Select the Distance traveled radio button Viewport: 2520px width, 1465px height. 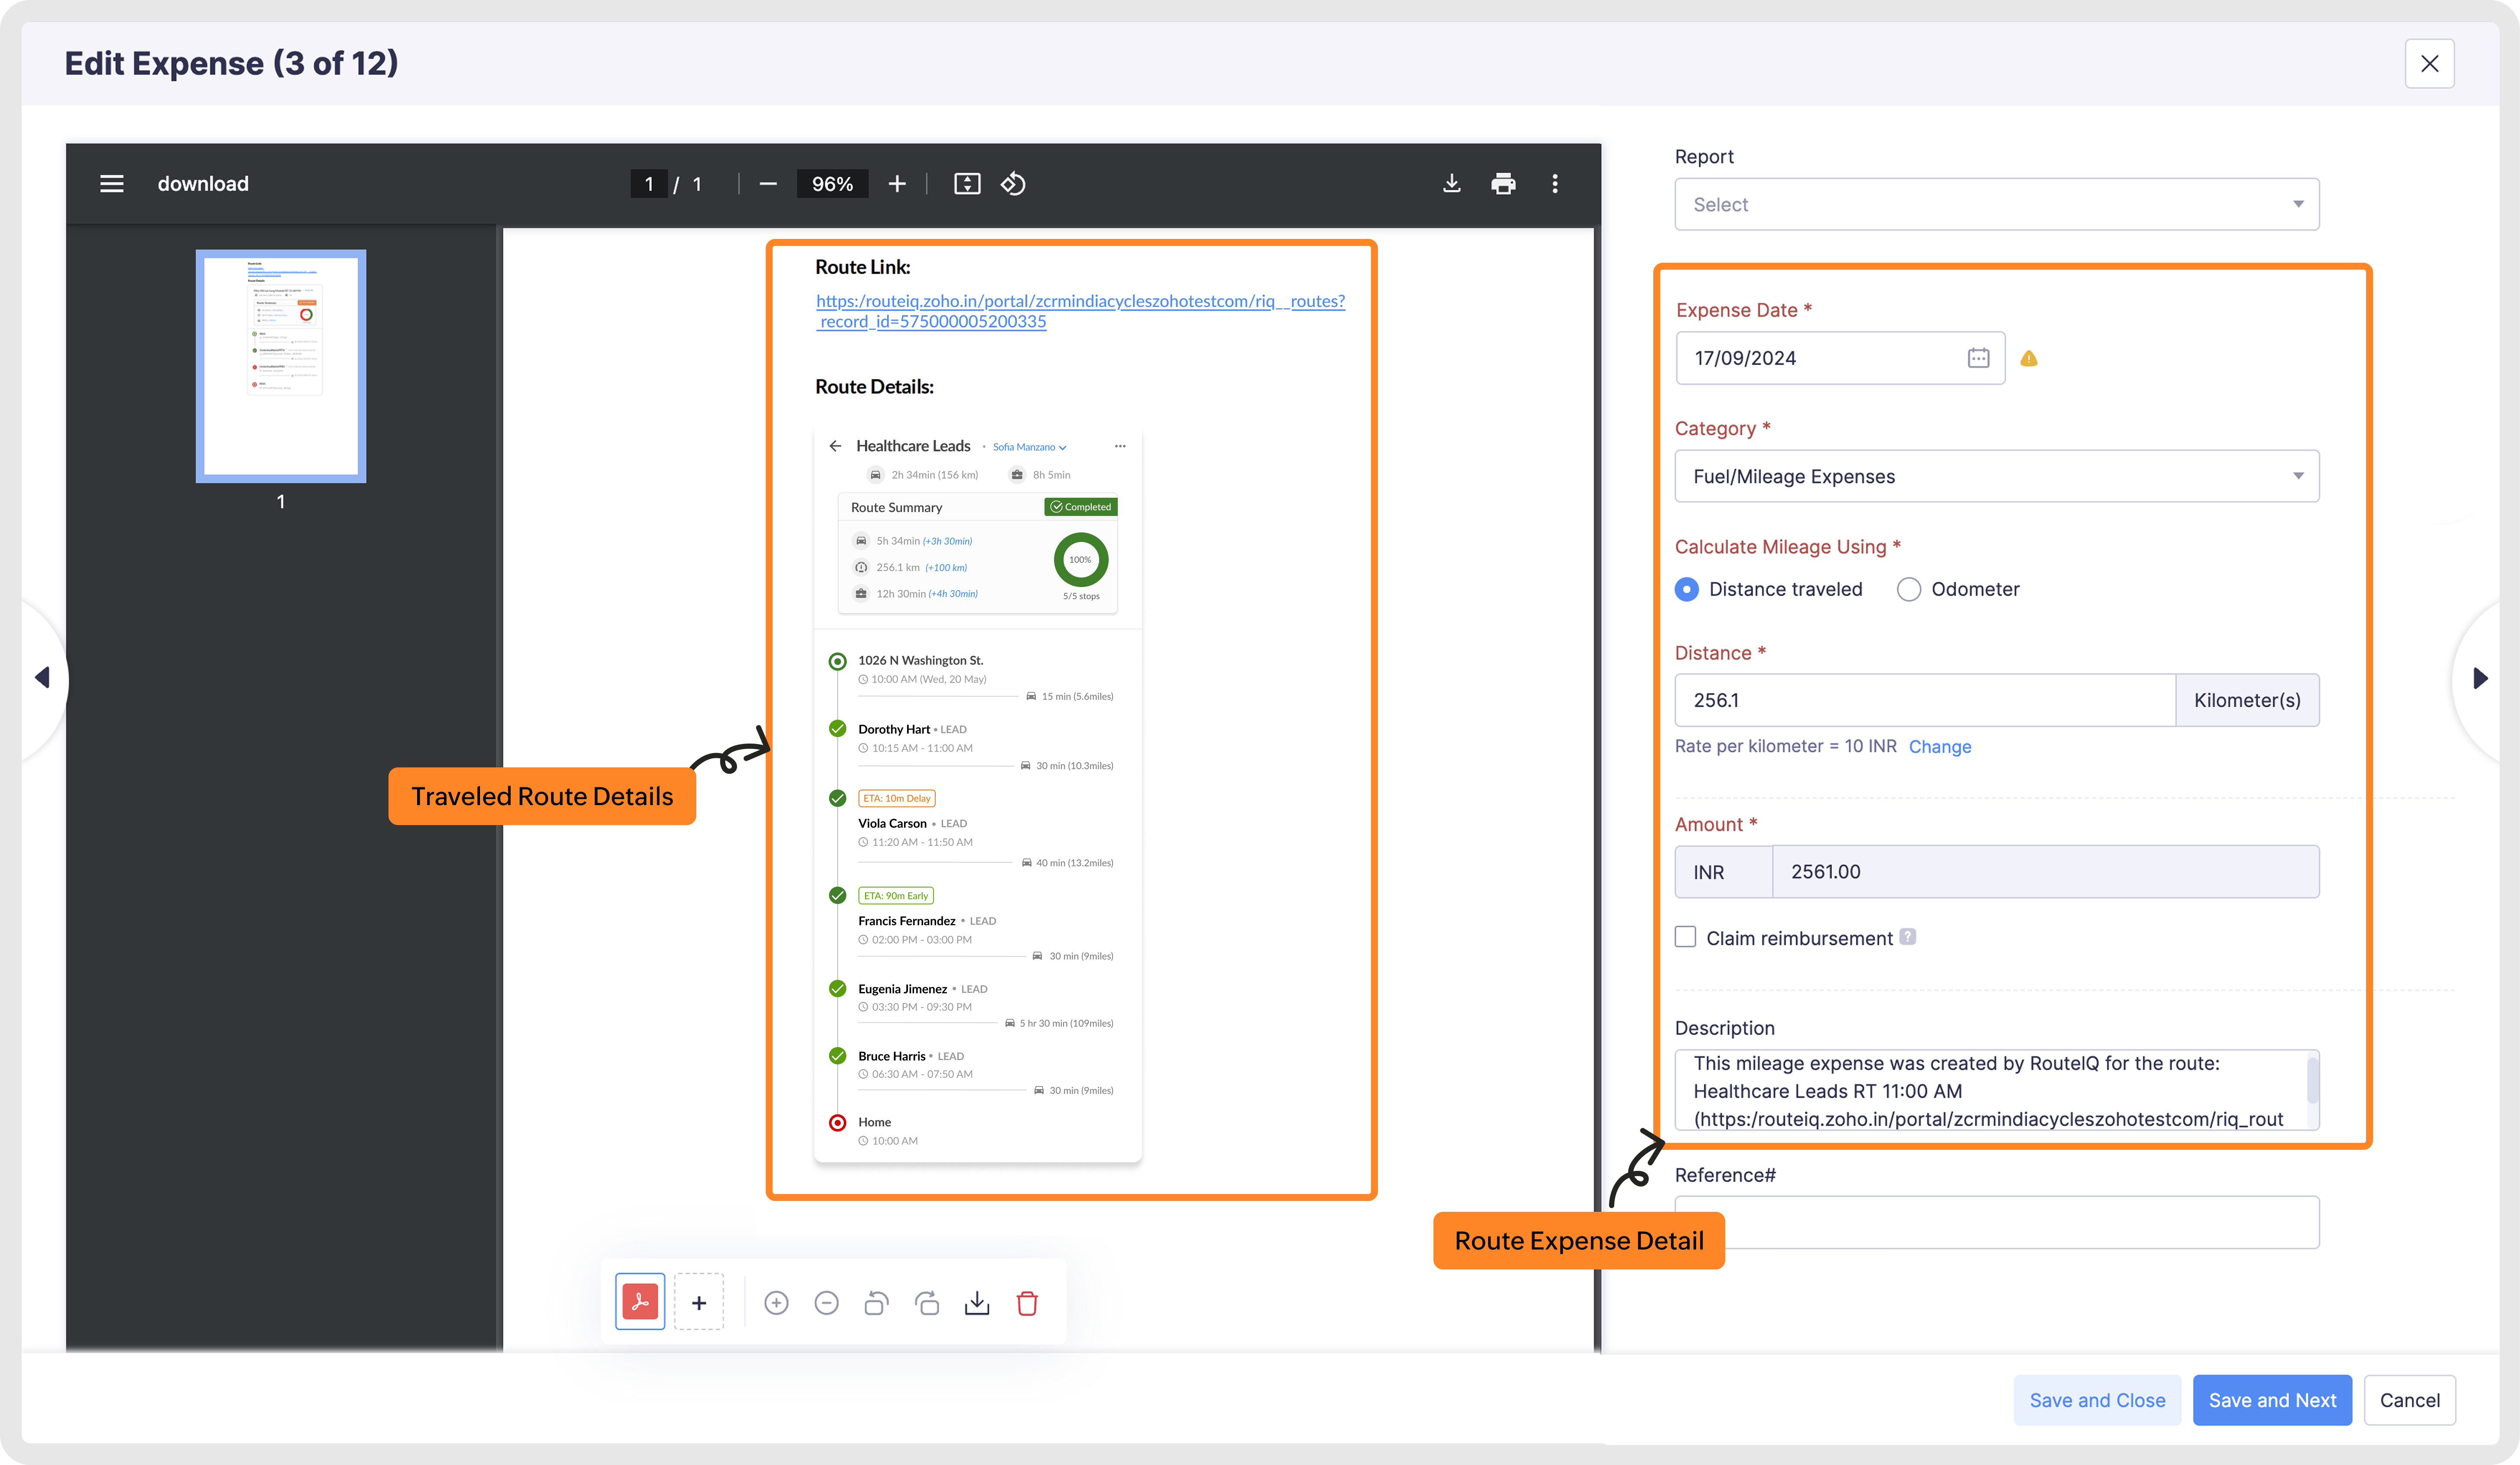(1687, 589)
